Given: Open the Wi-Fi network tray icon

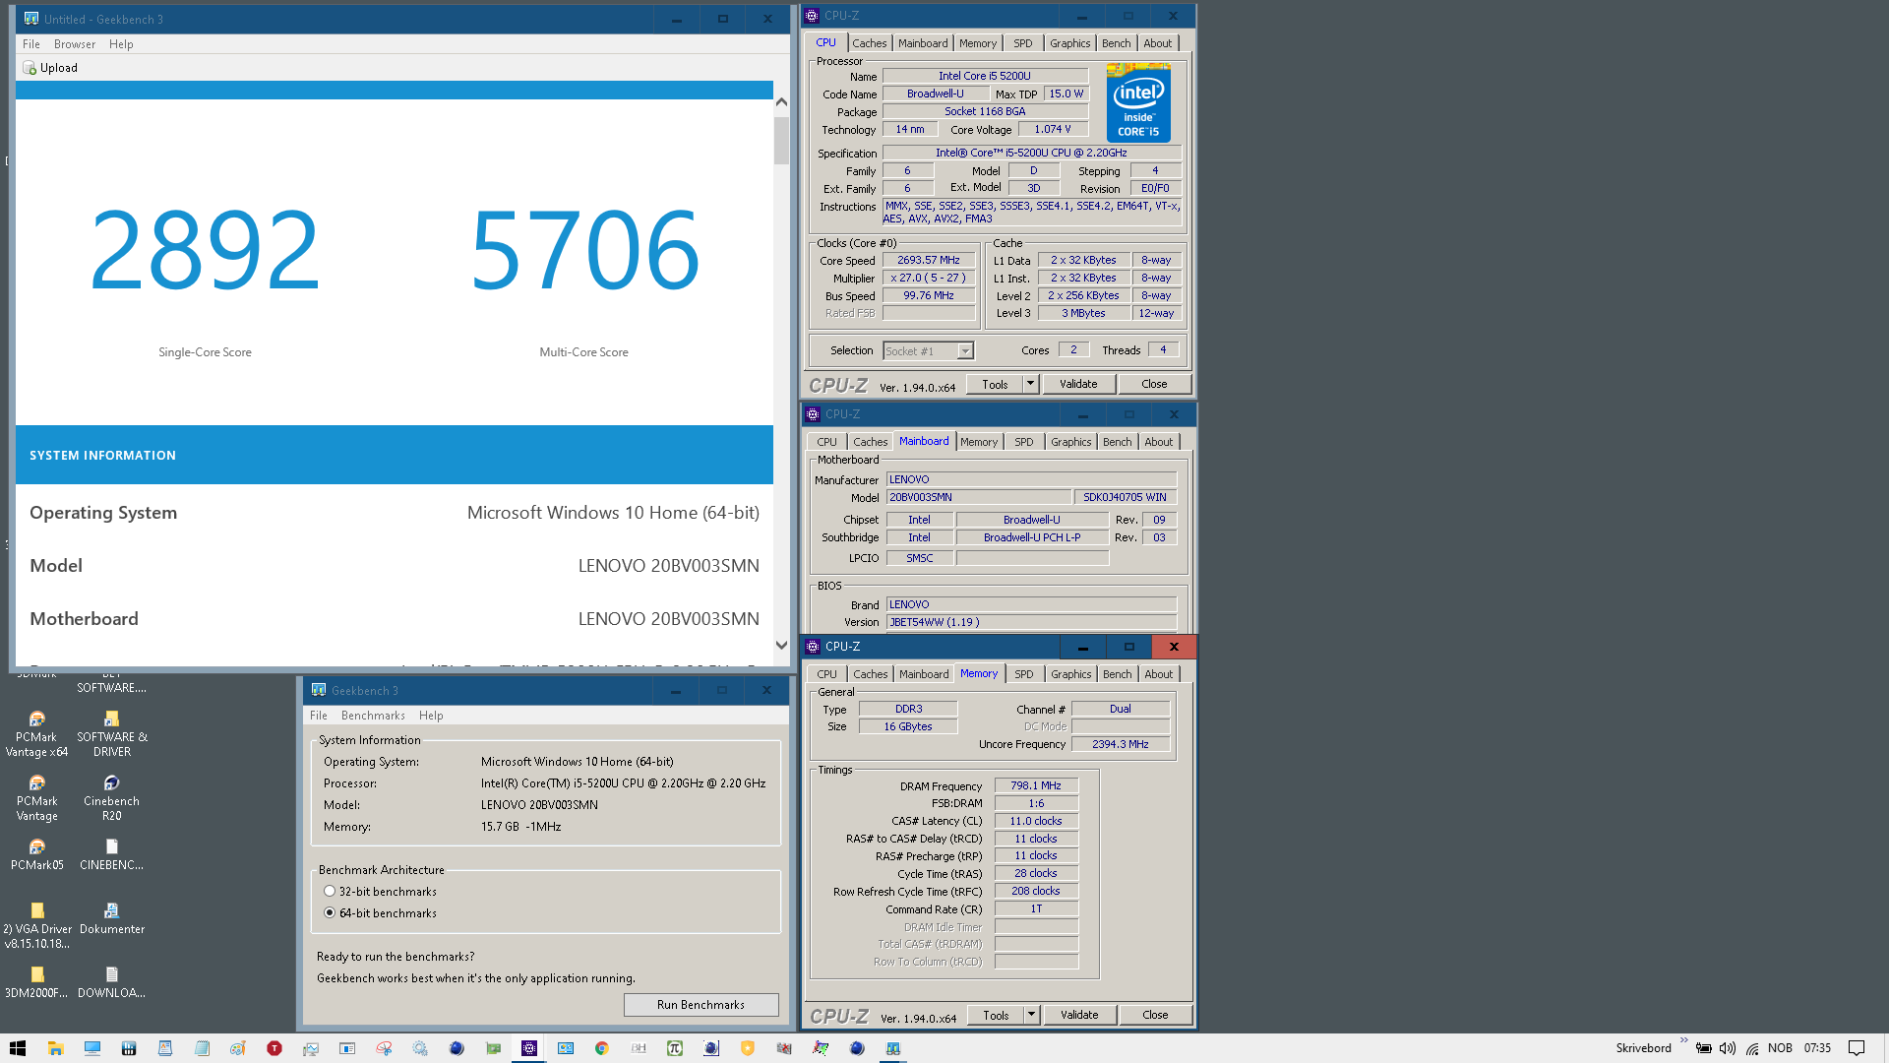Looking at the screenshot, I should 1752,1048.
